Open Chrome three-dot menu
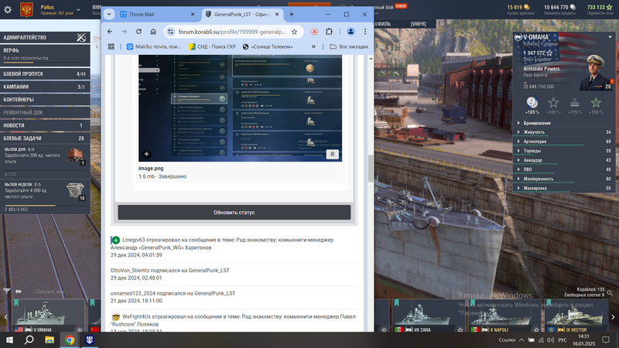 365,32
